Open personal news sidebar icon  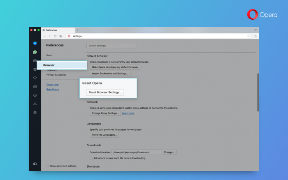point(35,87)
